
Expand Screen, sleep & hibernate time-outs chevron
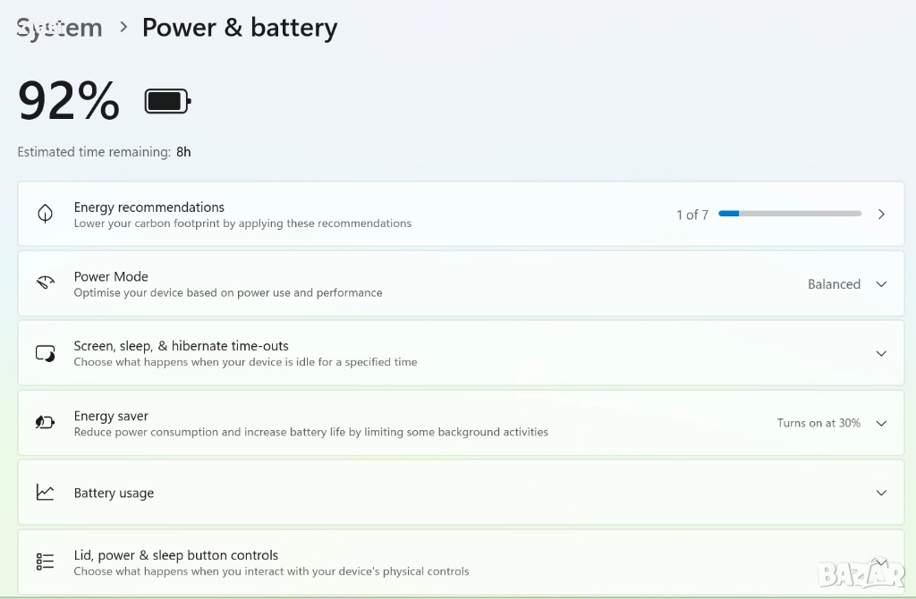(x=881, y=353)
